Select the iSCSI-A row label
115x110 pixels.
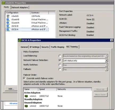coord(15,29)
